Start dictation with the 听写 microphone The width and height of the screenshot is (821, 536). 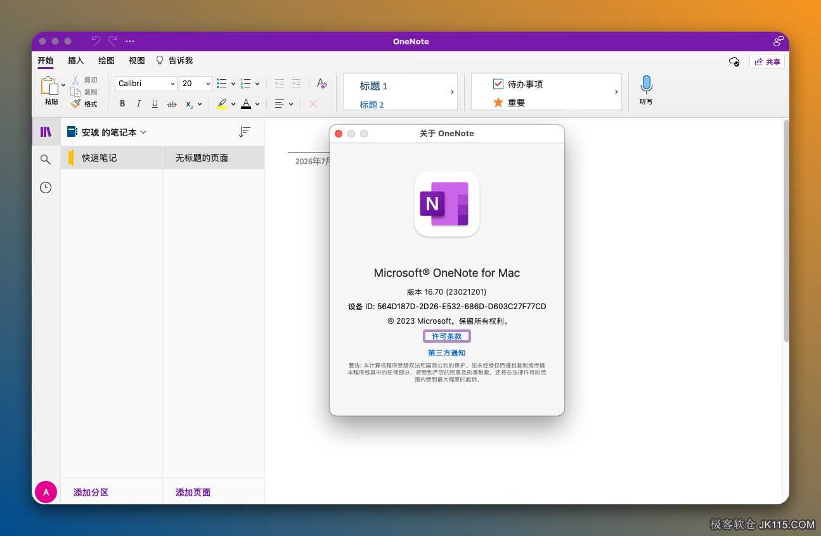pyautogui.click(x=646, y=90)
